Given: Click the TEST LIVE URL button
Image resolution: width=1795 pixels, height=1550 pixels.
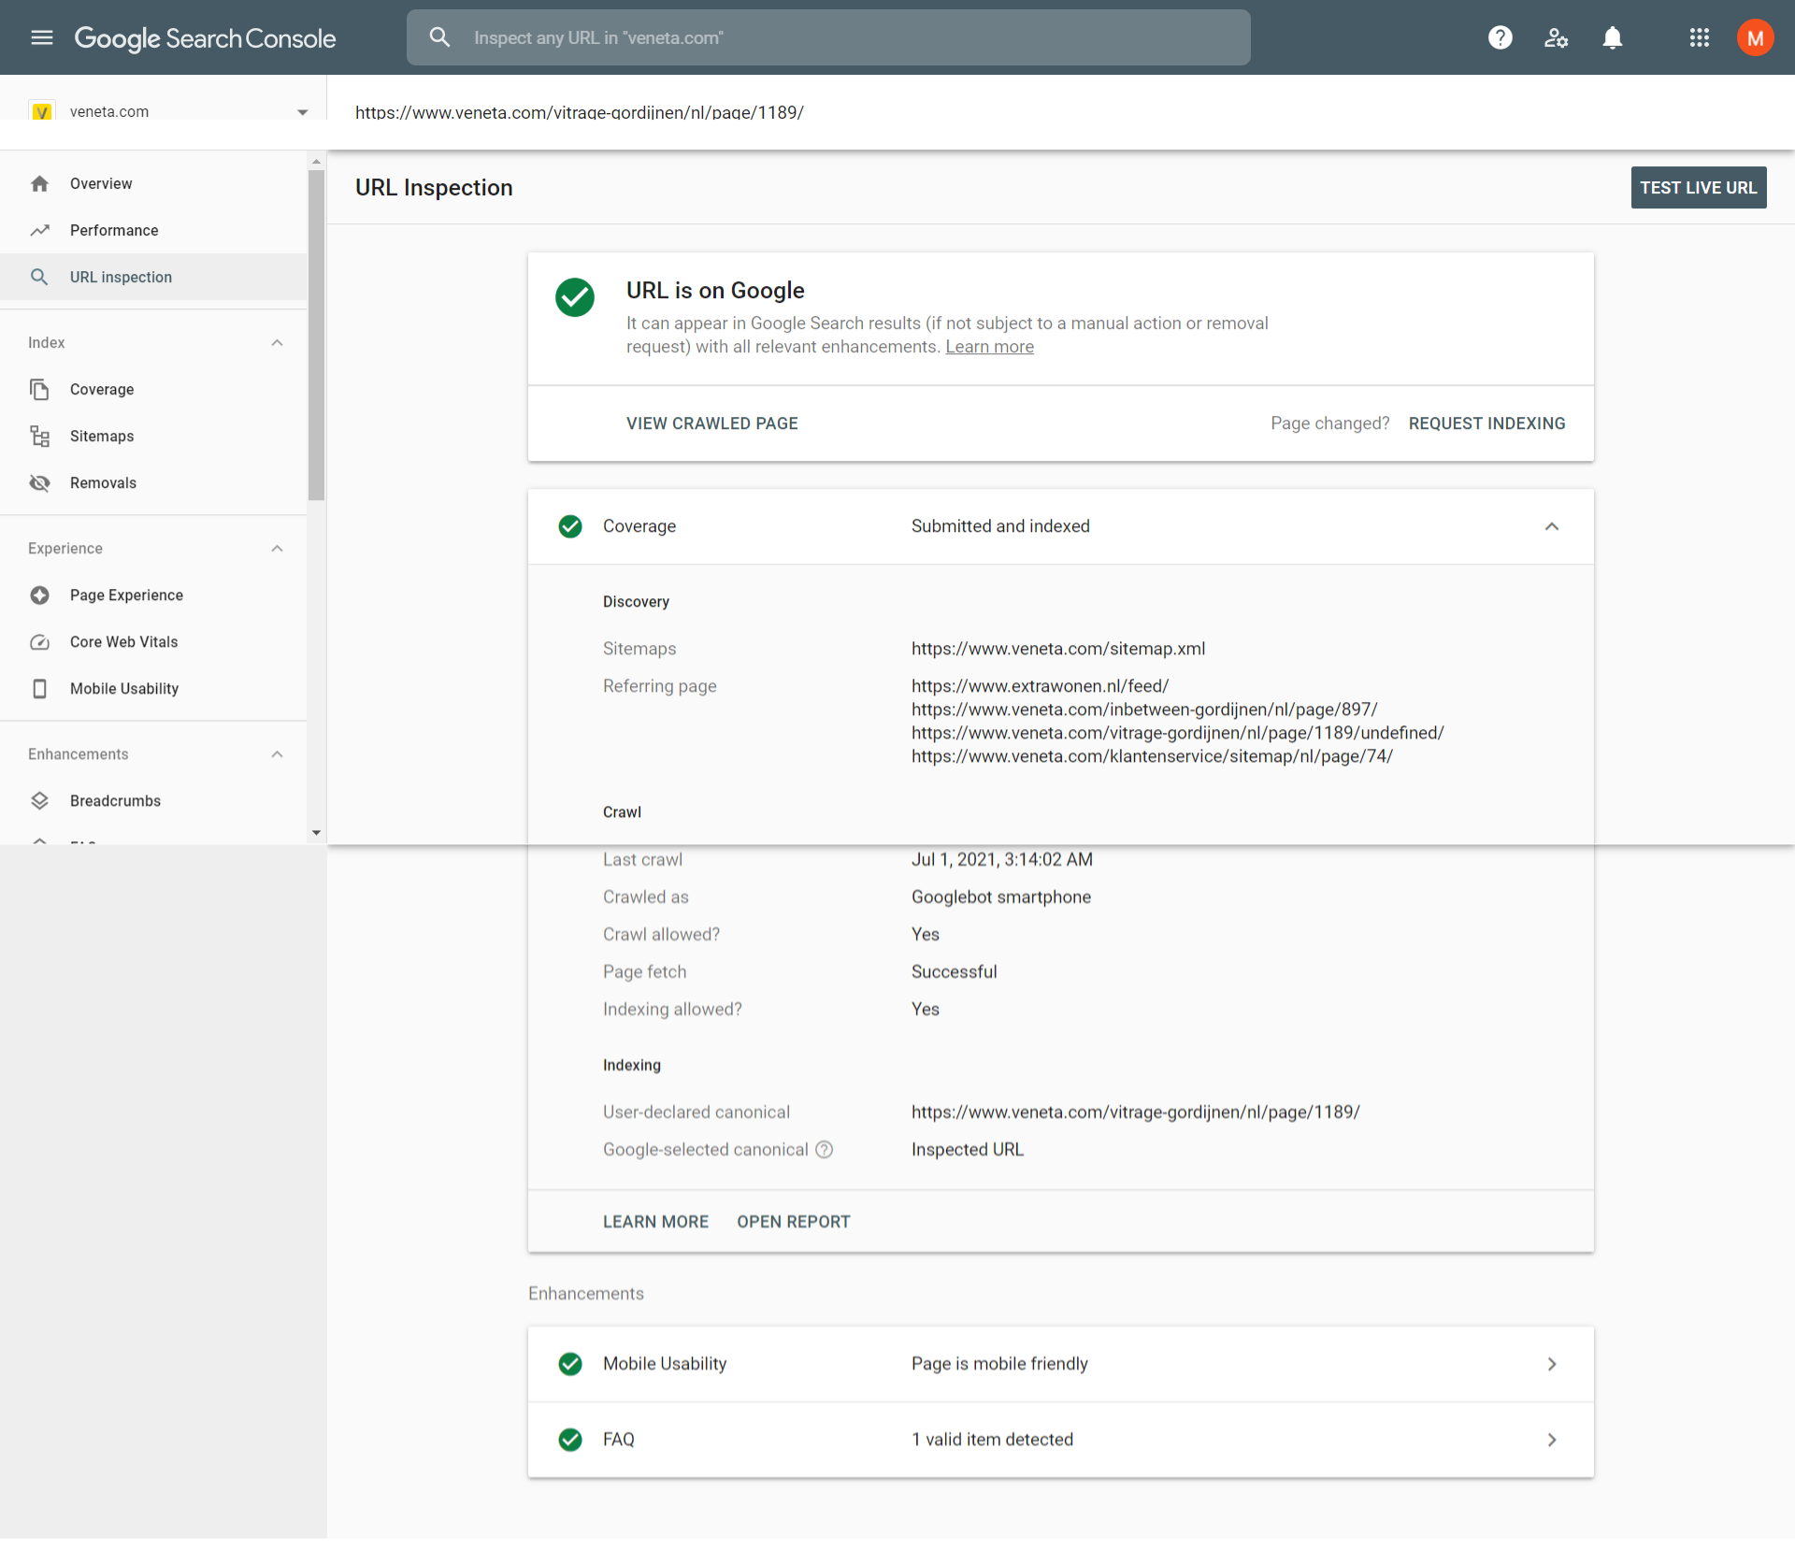Looking at the screenshot, I should click(x=1698, y=186).
